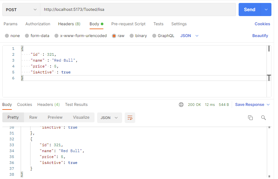
Task: Click the request body editor scrollbar
Action: [x=269, y=71]
